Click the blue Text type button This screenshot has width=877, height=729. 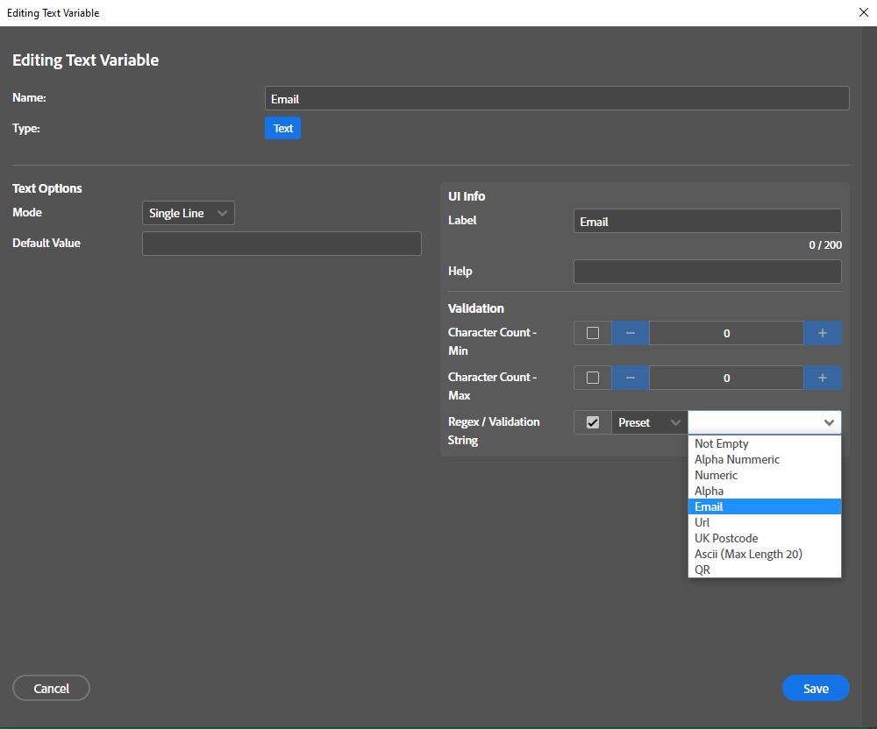(282, 128)
